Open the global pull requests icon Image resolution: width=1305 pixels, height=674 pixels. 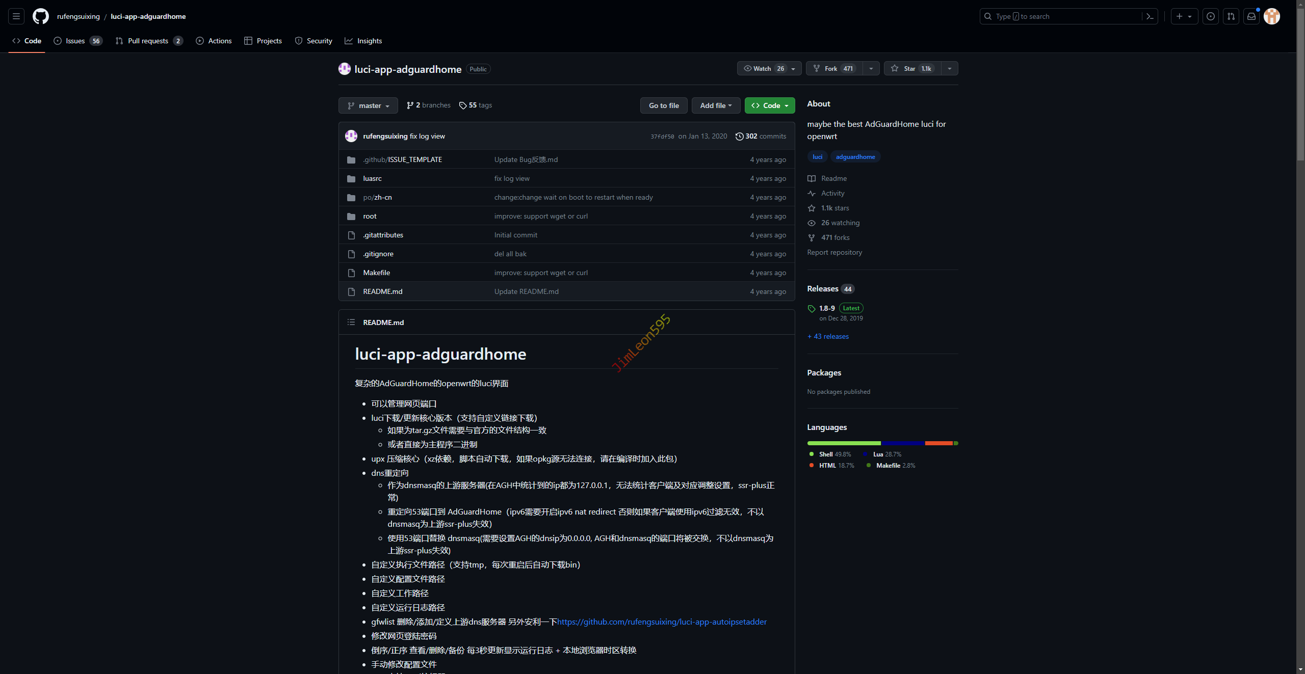coord(1231,16)
